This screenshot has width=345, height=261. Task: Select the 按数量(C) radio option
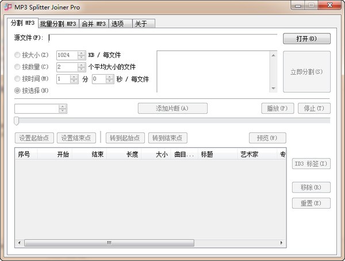coord(31,67)
